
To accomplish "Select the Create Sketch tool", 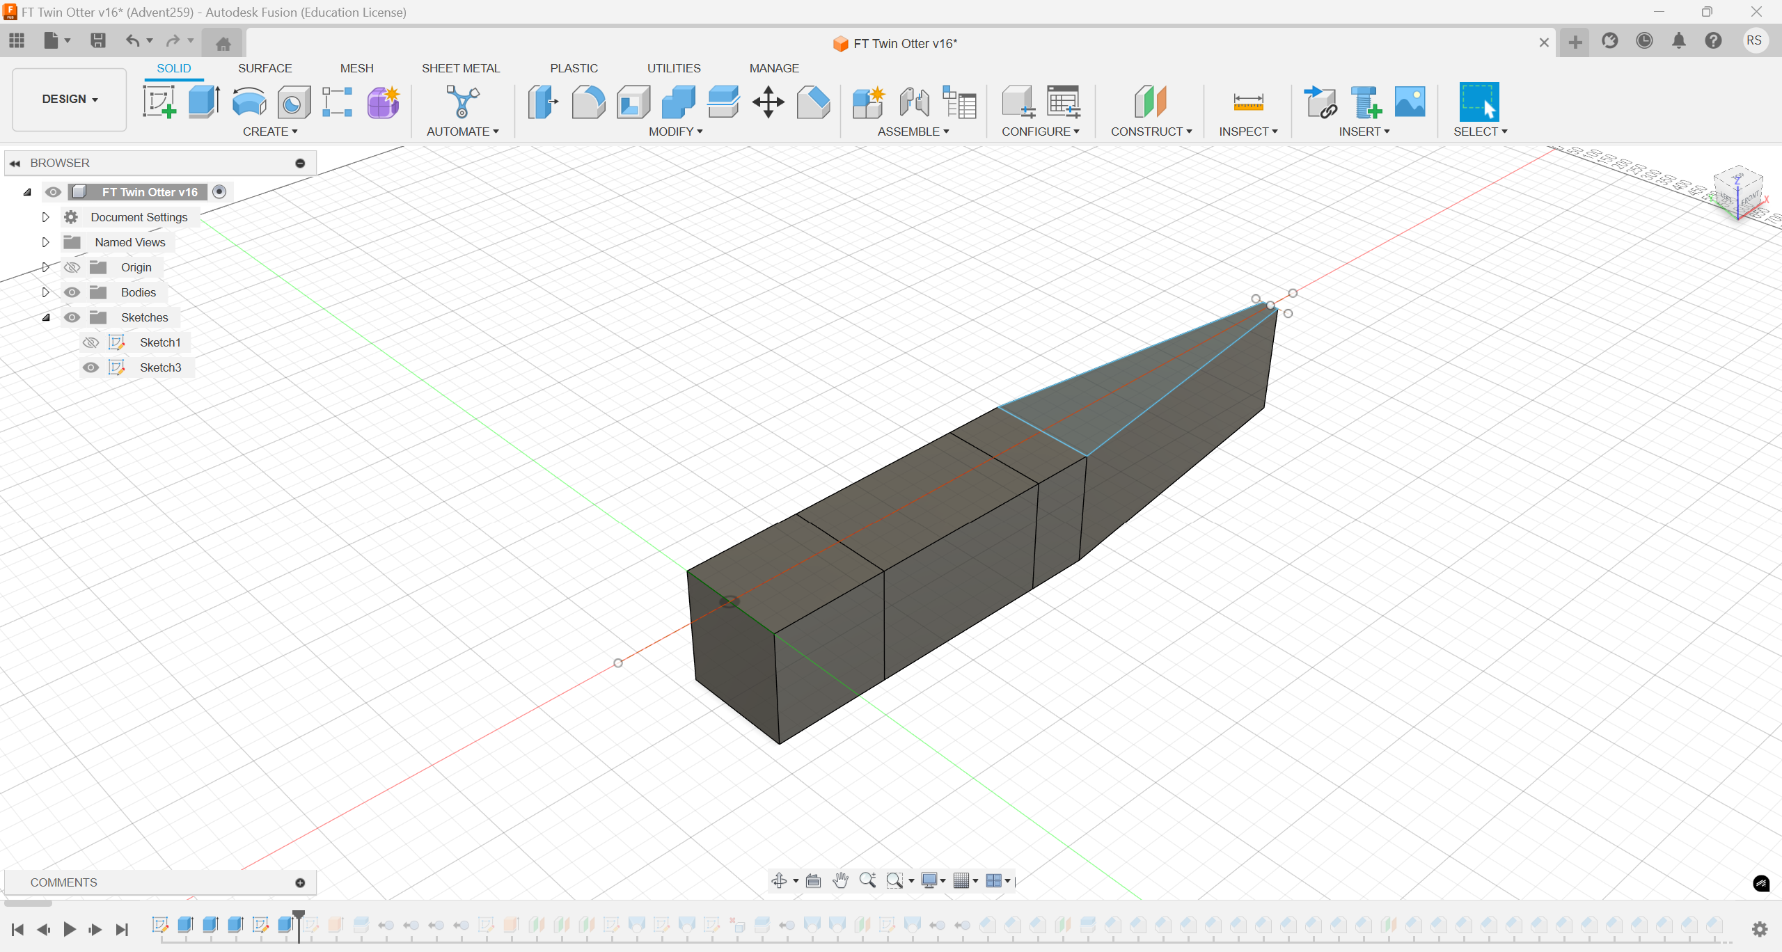I will pyautogui.click(x=159, y=102).
